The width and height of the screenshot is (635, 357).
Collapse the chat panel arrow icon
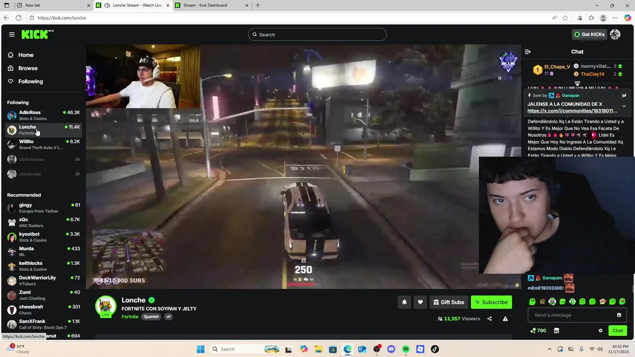(528, 52)
